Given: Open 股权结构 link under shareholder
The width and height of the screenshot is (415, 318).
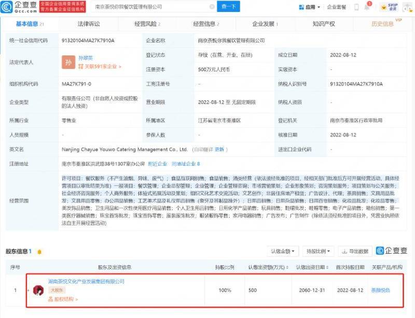Looking at the screenshot, I should [63, 299].
